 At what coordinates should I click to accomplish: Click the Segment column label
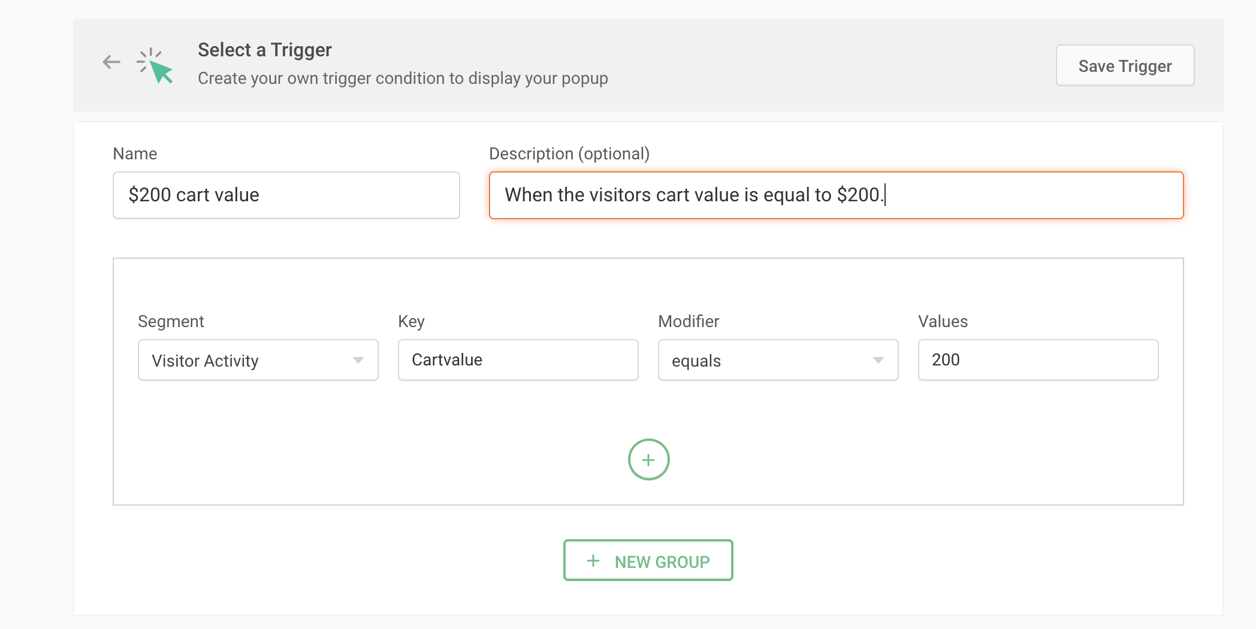[171, 322]
